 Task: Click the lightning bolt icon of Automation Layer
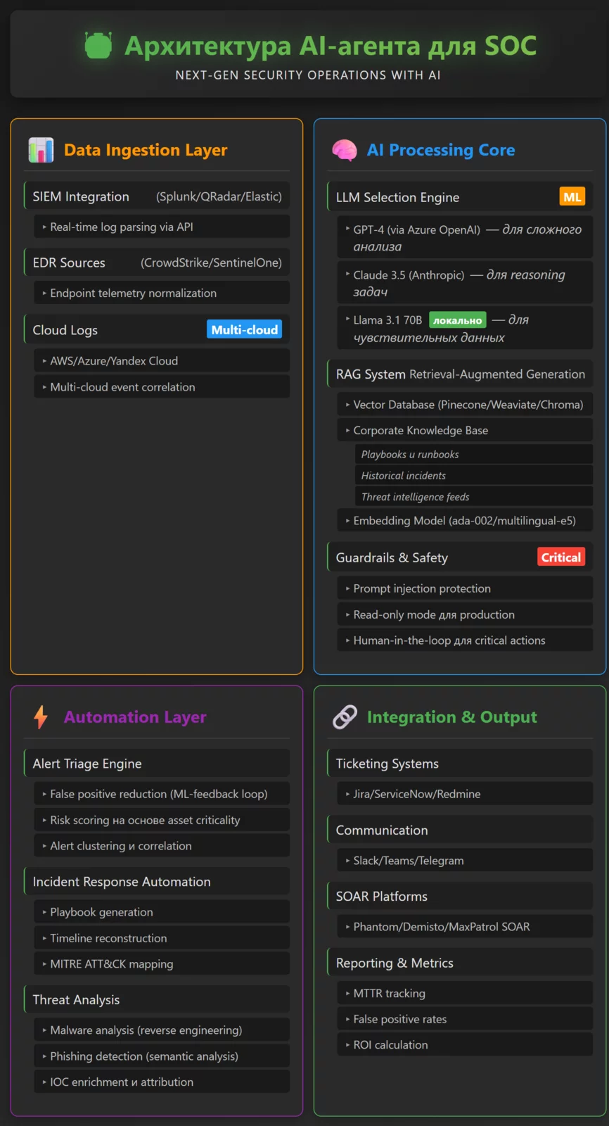41,717
